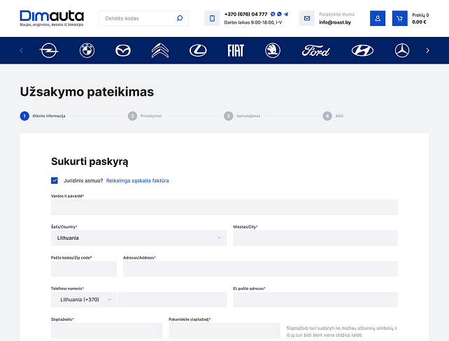Screen dimensions: 449x341
Task: Open WhatsApp contact icon
Action: [x=279, y=14]
